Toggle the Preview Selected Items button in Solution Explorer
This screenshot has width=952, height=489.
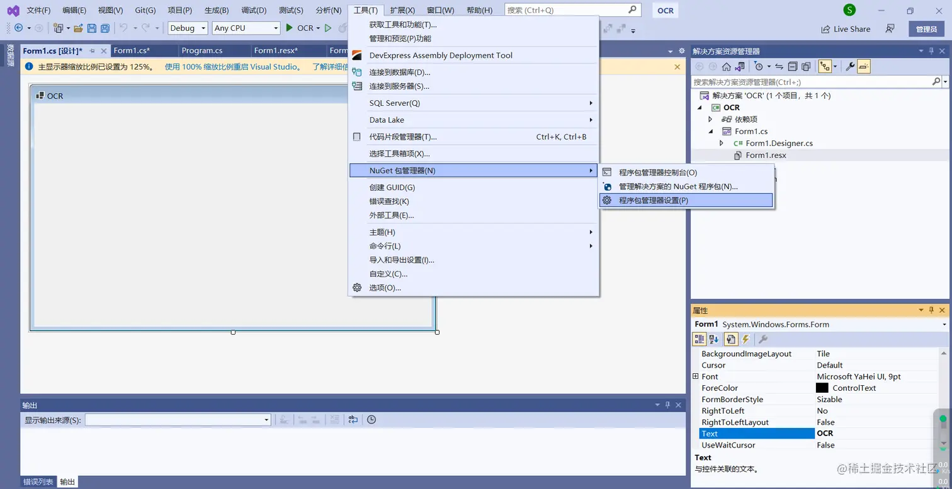click(x=864, y=67)
